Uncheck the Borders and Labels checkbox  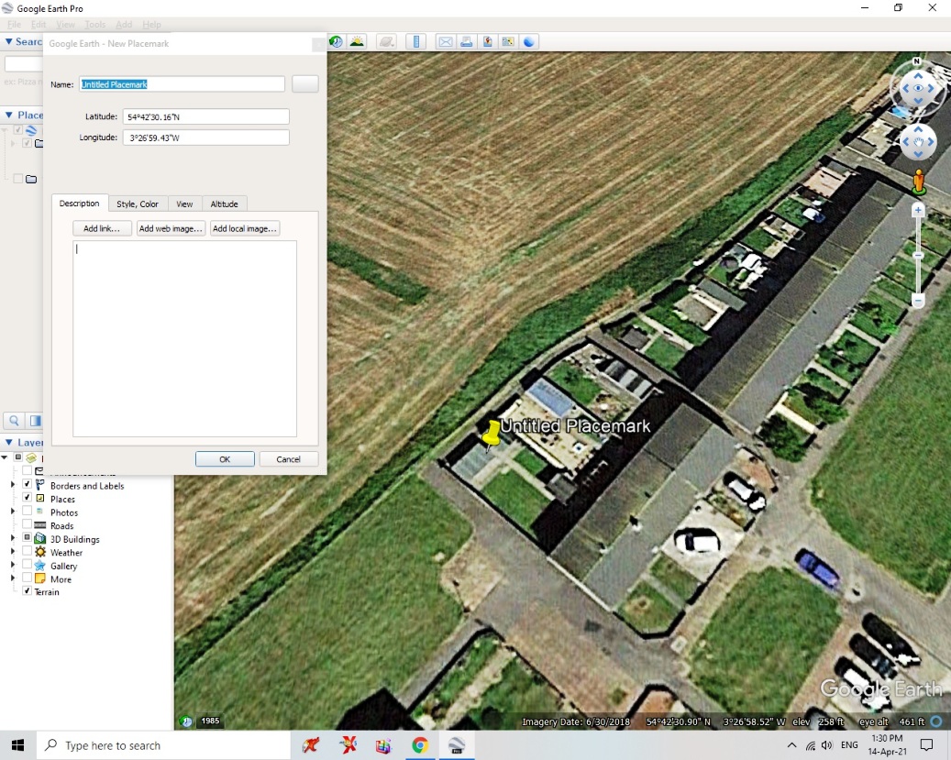click(27, 484)
